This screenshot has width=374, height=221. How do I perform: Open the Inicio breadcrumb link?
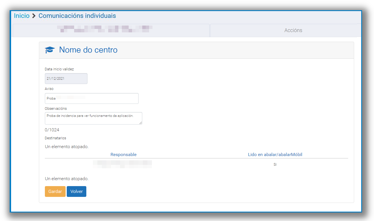22,16
